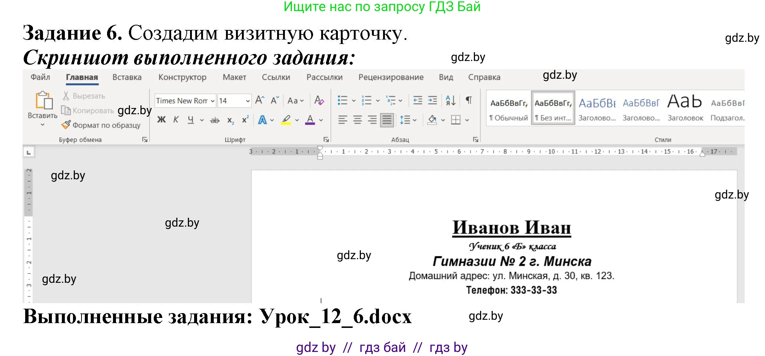
Task: Expand the font color dropdown arrow
Action: pyautogui.click(x=320, y=121)
